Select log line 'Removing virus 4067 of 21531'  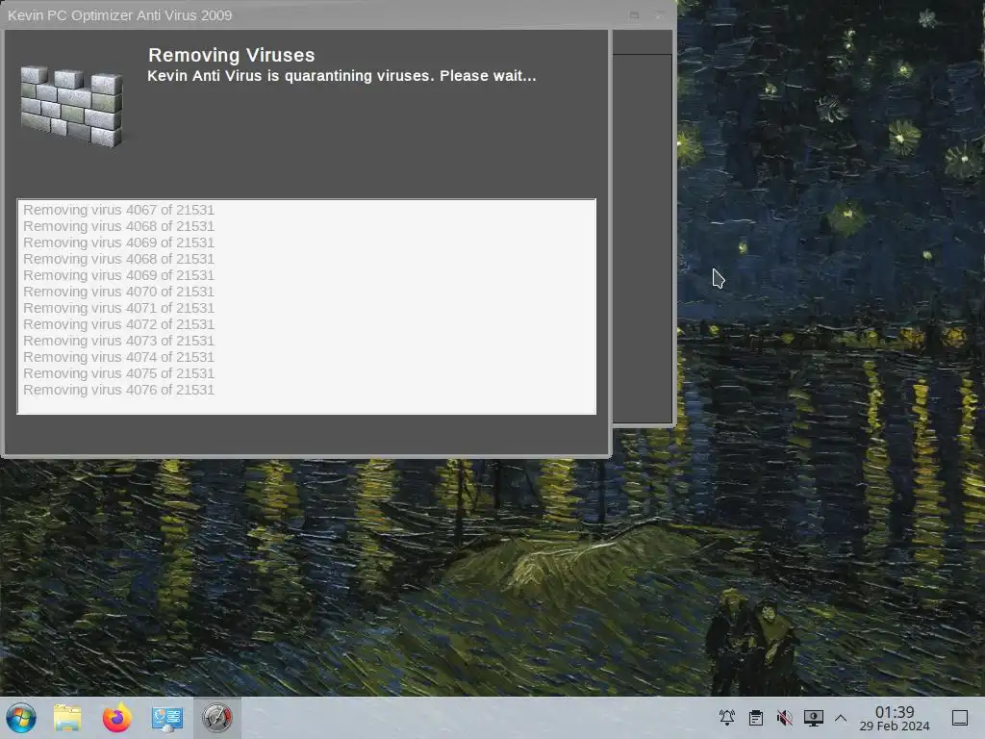pos(118,210)
